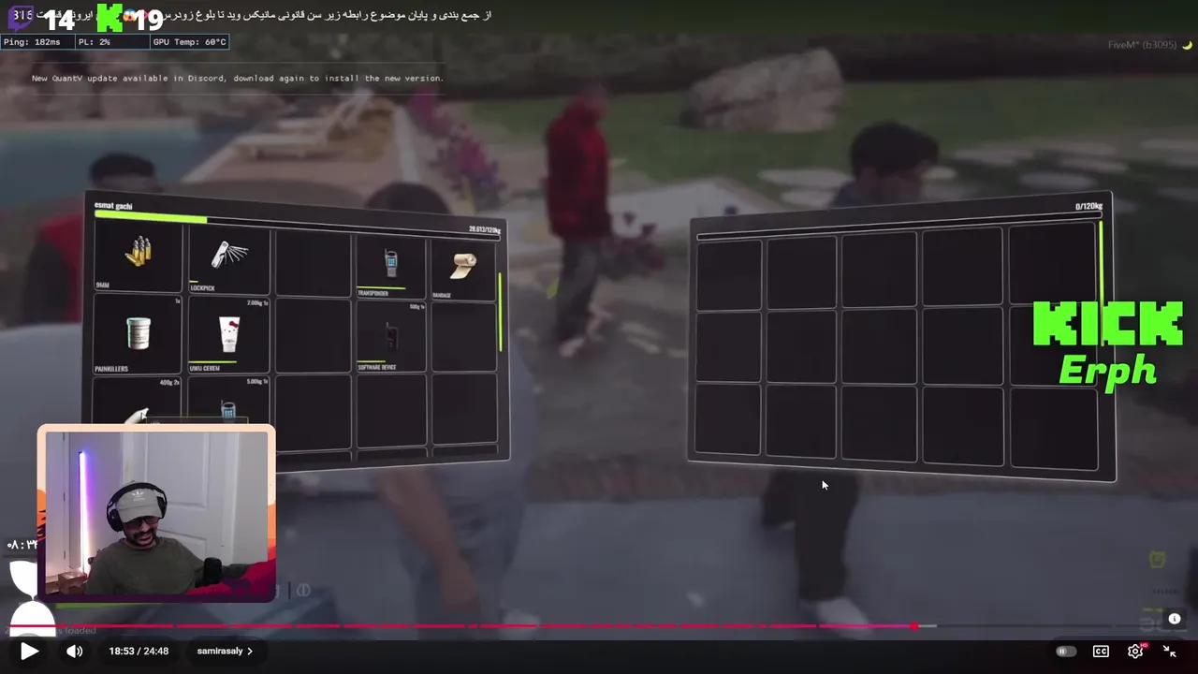Viewport: 1198px width, 674px height.
Task: Click the '28.613/120kg' weight label
Action: pyautogui.click(x=485, y=229)
